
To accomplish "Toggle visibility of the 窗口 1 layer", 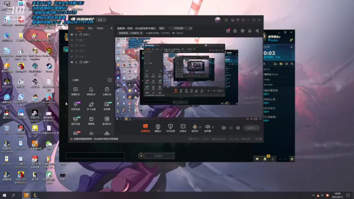I will click(72, 40).
